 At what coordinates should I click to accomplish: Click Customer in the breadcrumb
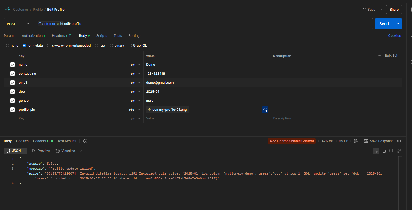tap(21, 10)
